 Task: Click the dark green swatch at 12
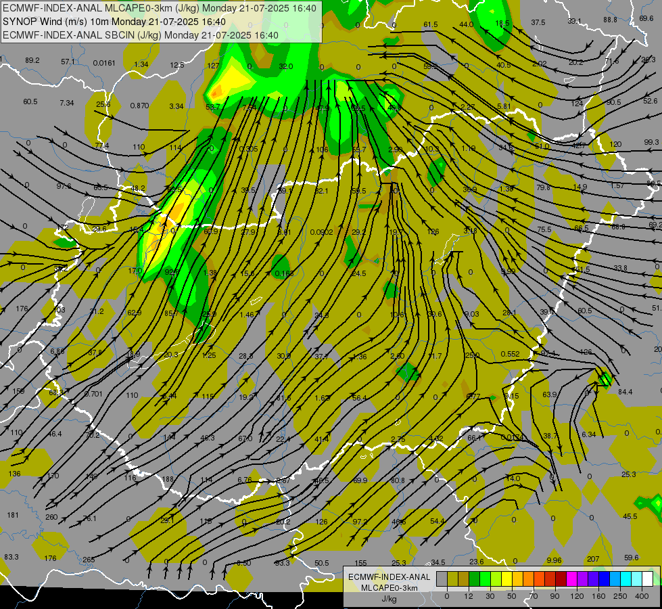475,579
